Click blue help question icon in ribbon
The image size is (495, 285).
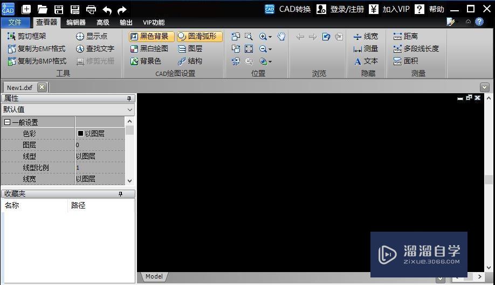(479, 22)
